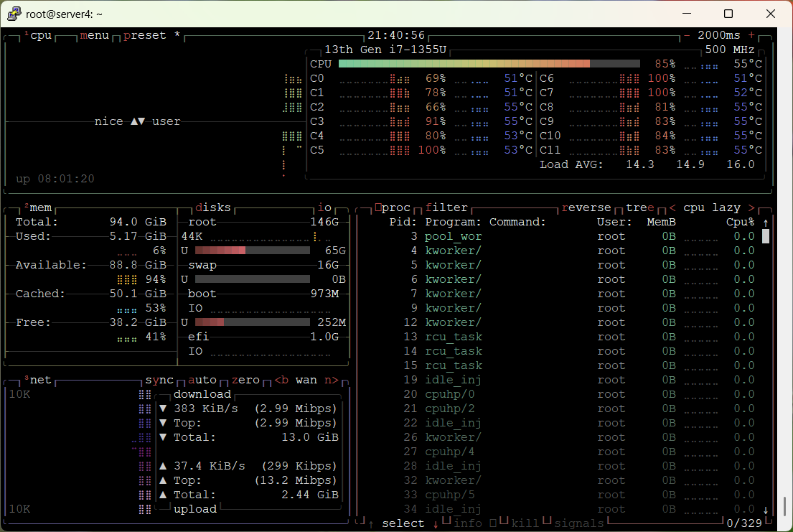
Task: Open the btop menu
Action: pyautogui.click(x=94, y=35)
